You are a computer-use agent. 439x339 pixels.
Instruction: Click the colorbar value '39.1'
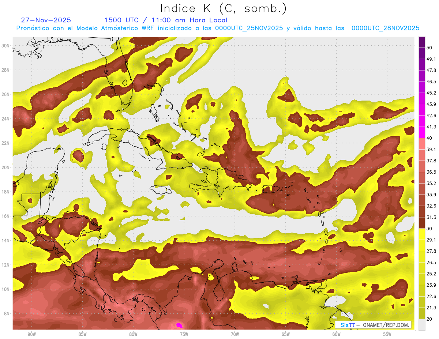click(431, 149)
